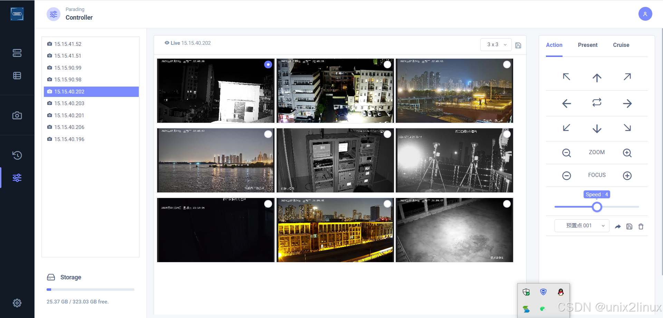663x318 pixels.
Task: Open the 预置点 001 preset dropdown
Action: pyautogui.click(x=582, y=226)
